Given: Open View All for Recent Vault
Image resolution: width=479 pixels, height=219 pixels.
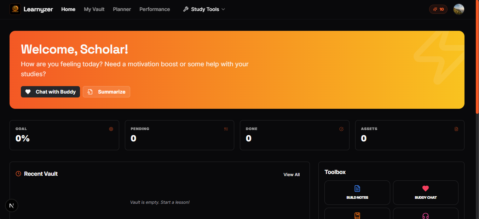Looking at the screenshot, I should click(x=292, y=174).
